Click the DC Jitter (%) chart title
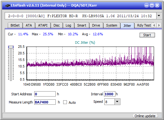The height and width of the screenshot is (120, 164). (85, 42)
